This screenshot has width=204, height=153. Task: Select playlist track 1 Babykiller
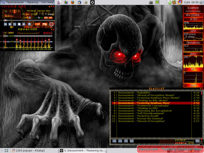tap(156, 93)
